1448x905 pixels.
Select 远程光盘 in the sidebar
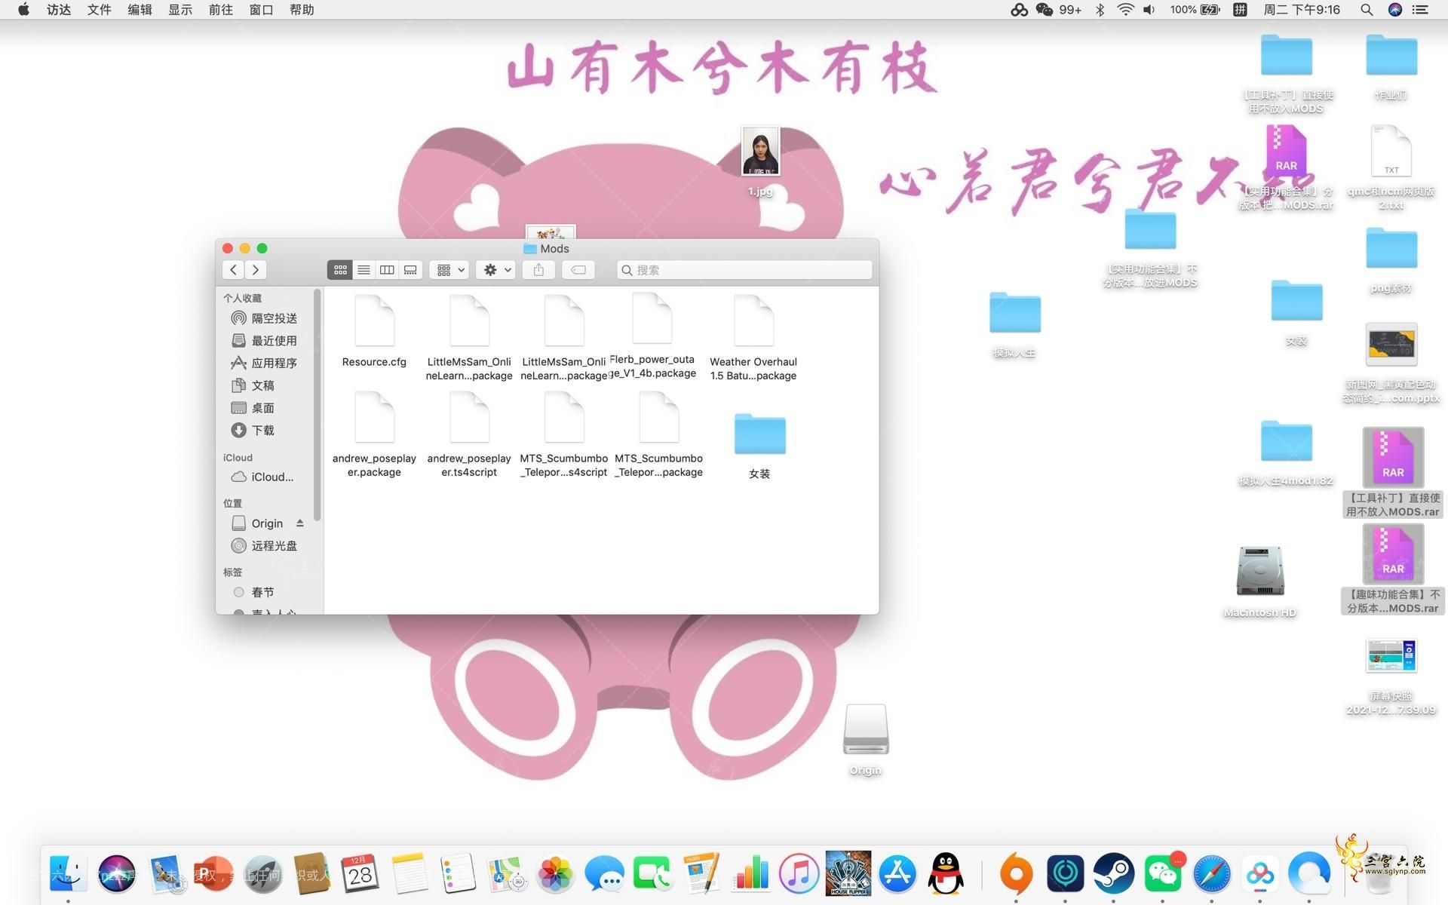[x=264, y=545]
